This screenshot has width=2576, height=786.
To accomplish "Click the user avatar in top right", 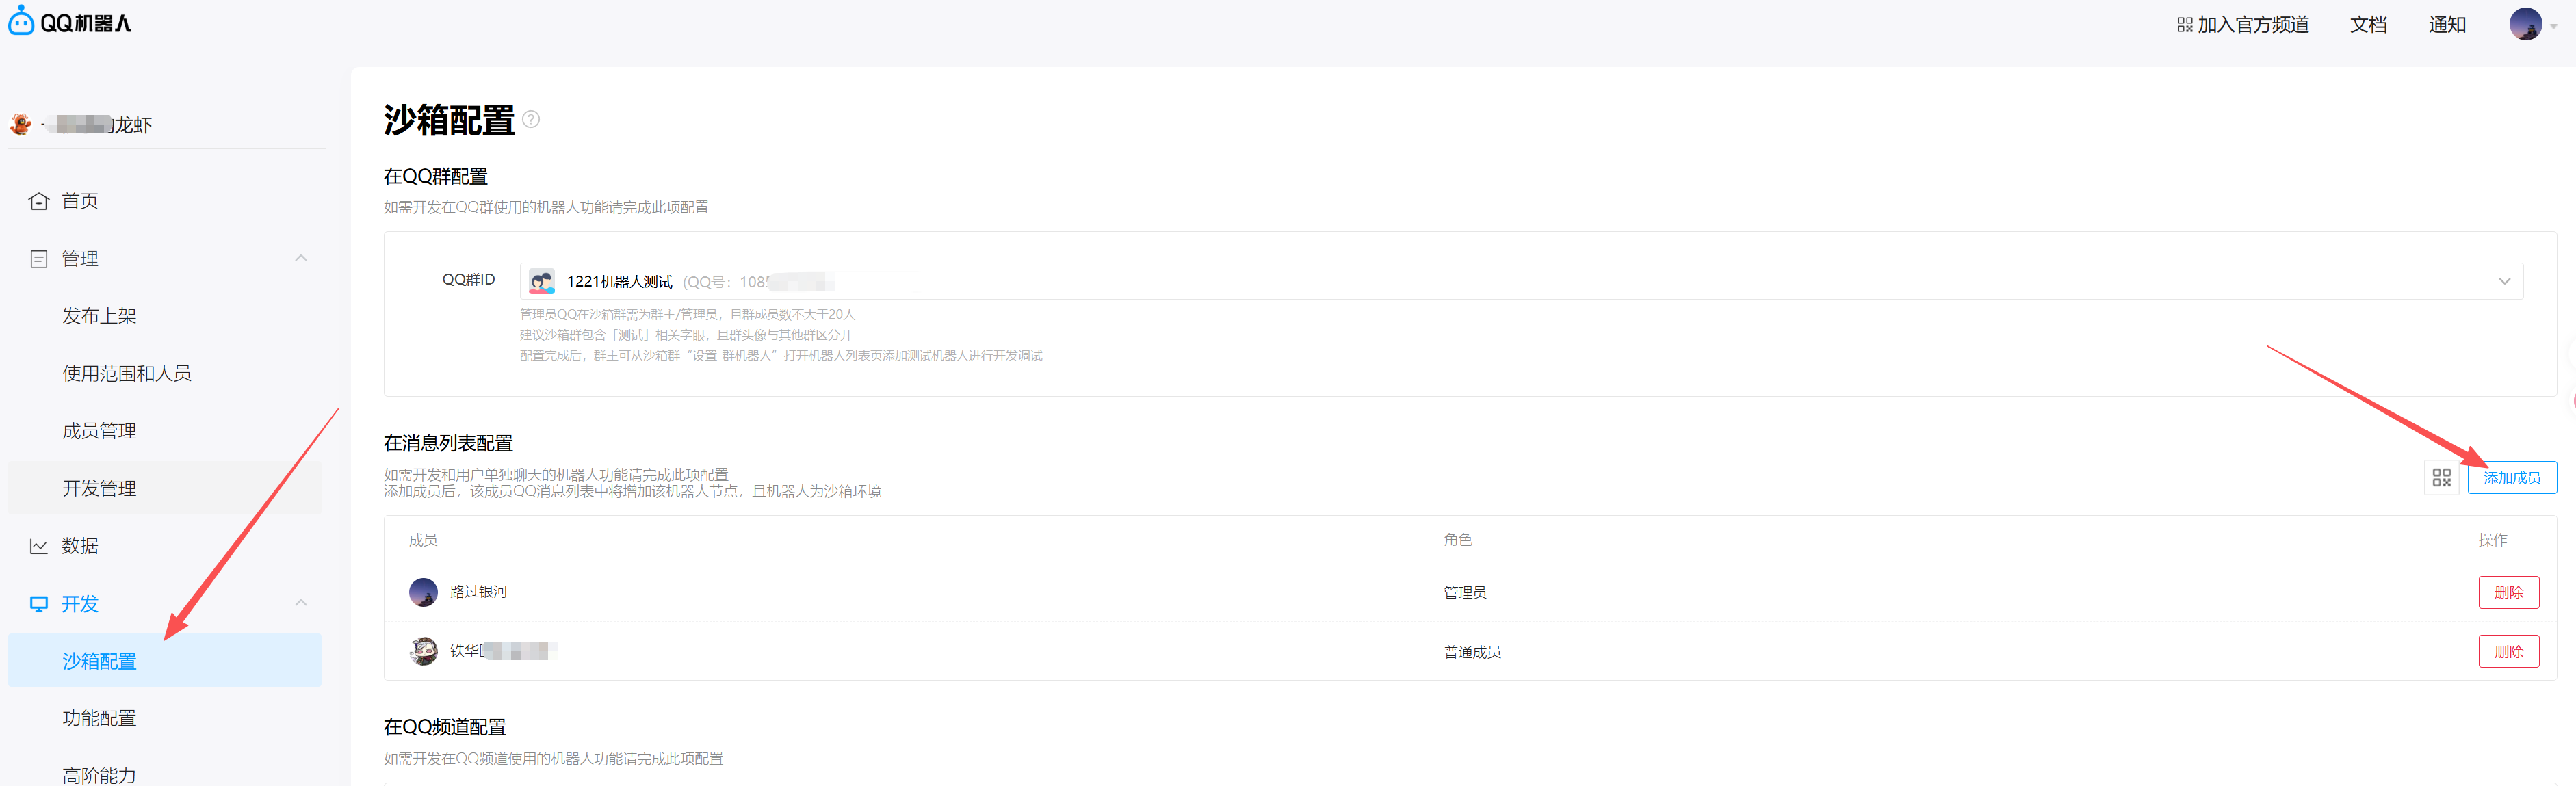I will pyautogui.click(x=2525, y=24).
